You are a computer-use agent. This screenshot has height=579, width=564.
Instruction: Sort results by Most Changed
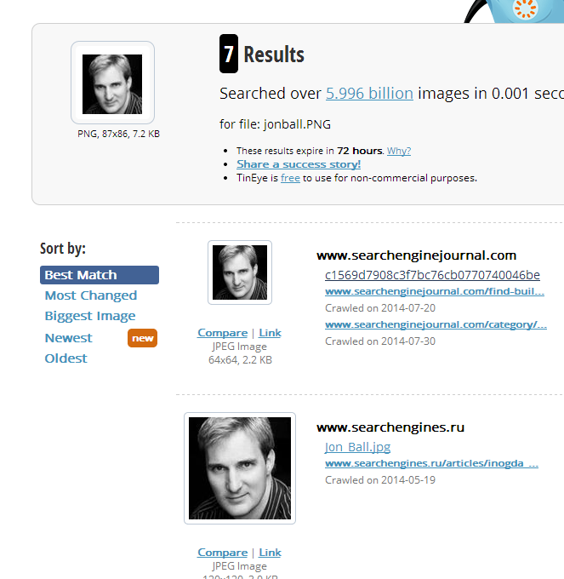click(91, 295)
